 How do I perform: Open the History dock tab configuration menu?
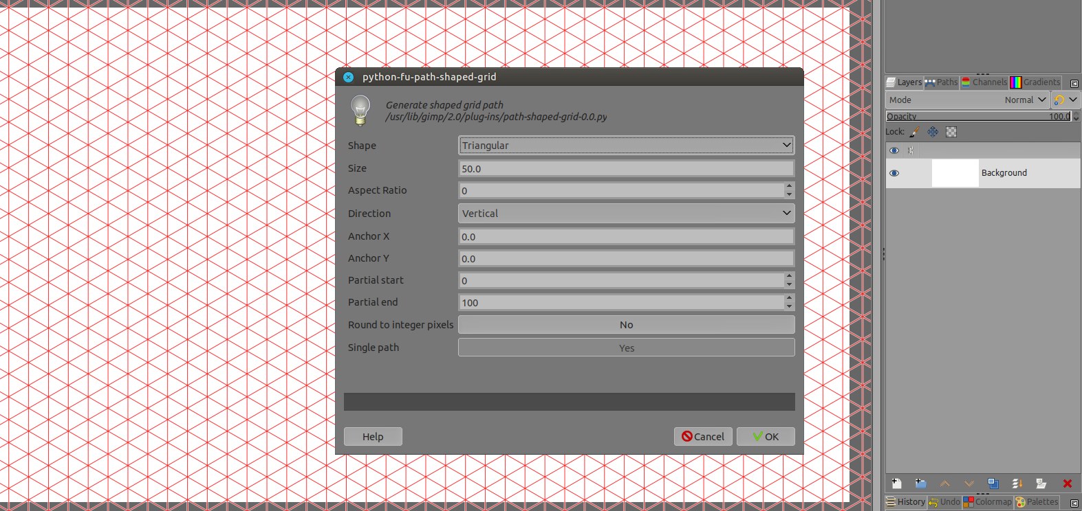1074,503
